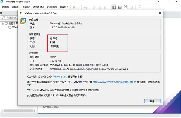Minimize the VMware Workstation main window

(159, 1)
